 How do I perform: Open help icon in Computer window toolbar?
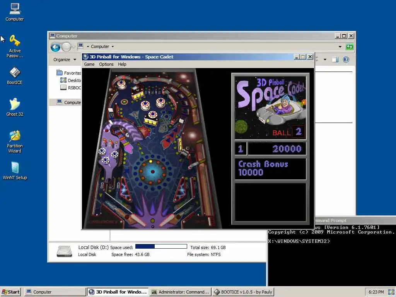(x=346, y=60)
